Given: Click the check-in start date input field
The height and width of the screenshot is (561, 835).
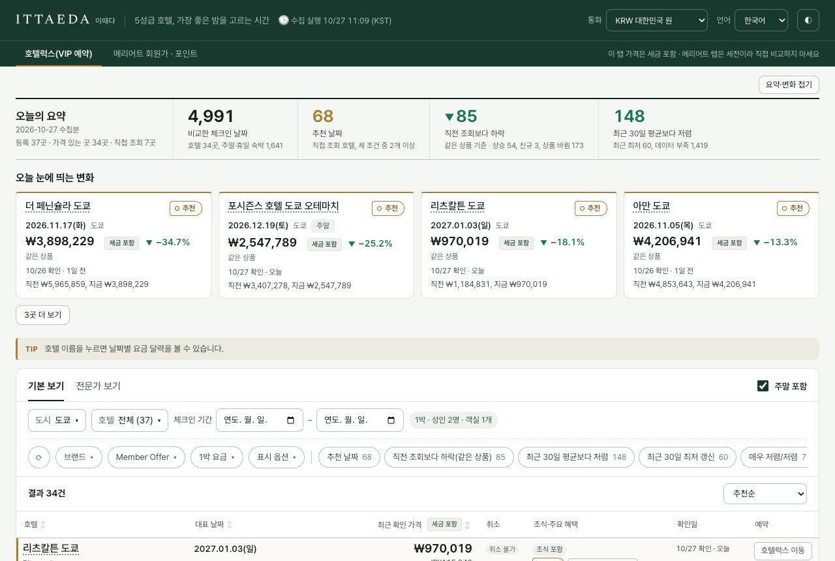Looking at the screenshot, I should [260, 420].
